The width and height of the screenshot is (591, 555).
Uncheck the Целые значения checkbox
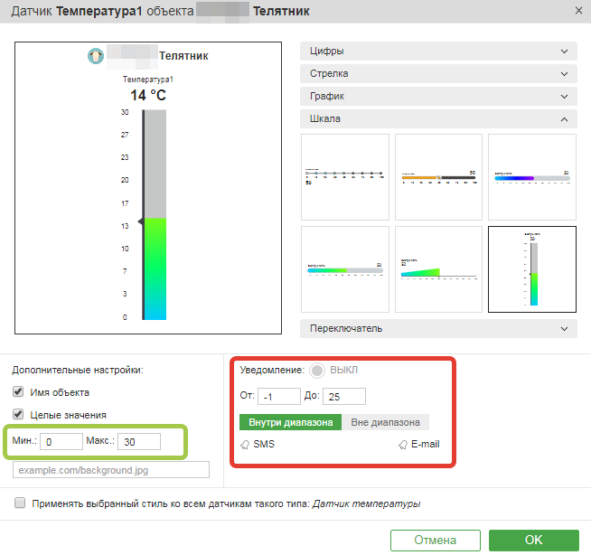tap(19, 415)
